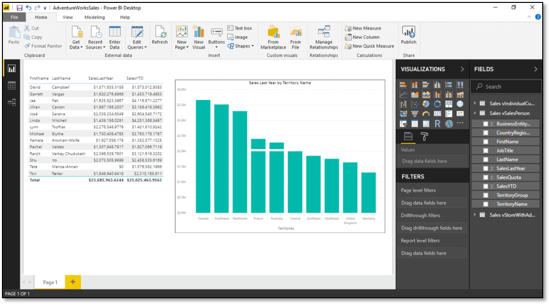The image size is (549, 305).
Task: Switch to the View ribbon tab
Action: [x=68, y=17]
